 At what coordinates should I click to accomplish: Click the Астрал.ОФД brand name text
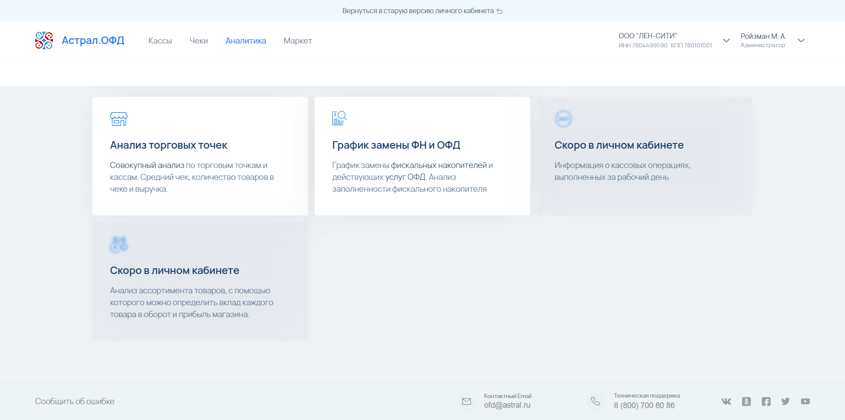(x=93, y=40)
